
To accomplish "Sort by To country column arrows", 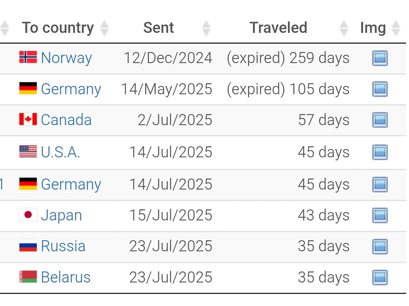I will (x=105, y=28).
